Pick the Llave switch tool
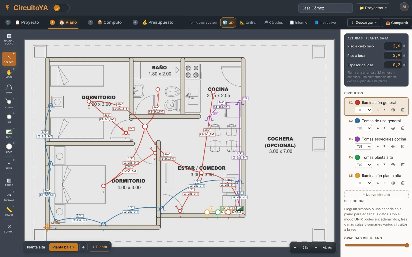This screenshot has height=257, width=412. 9,104
